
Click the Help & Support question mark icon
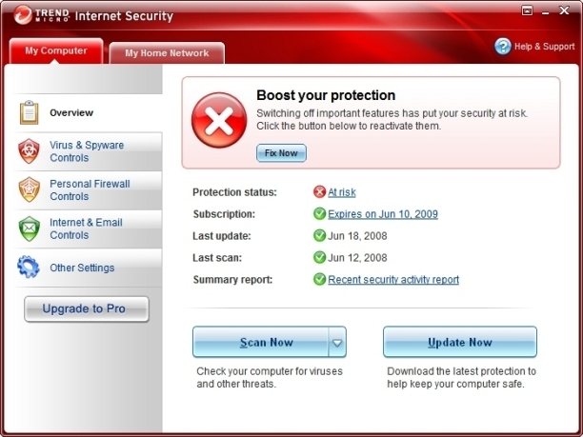coord(503,47)
